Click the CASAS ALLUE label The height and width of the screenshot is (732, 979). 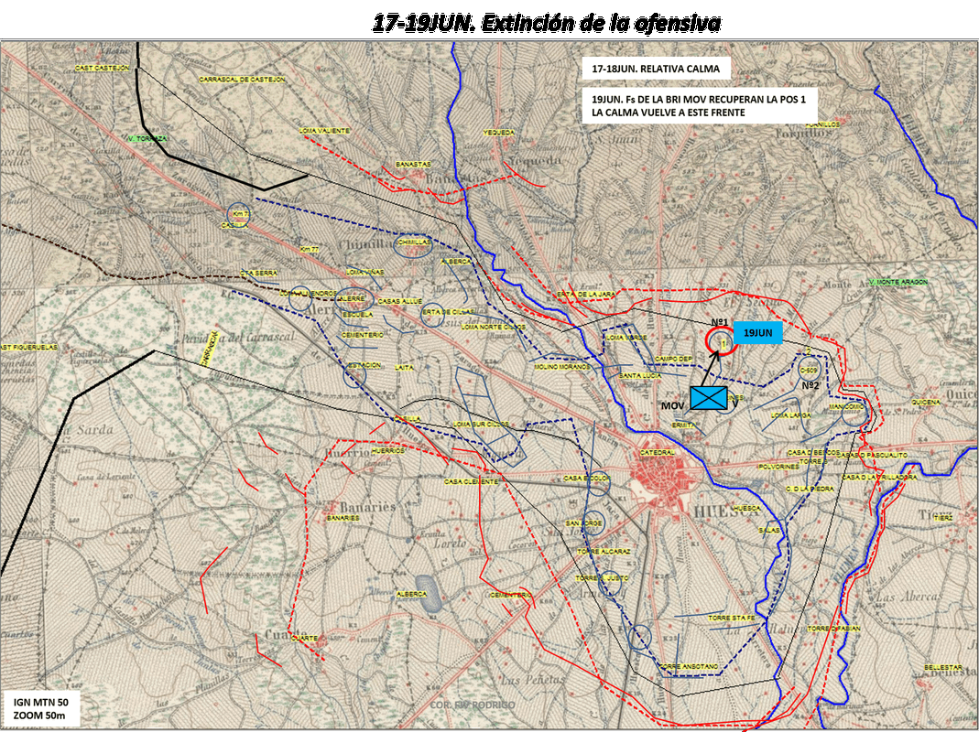click(x=399, y=301)
